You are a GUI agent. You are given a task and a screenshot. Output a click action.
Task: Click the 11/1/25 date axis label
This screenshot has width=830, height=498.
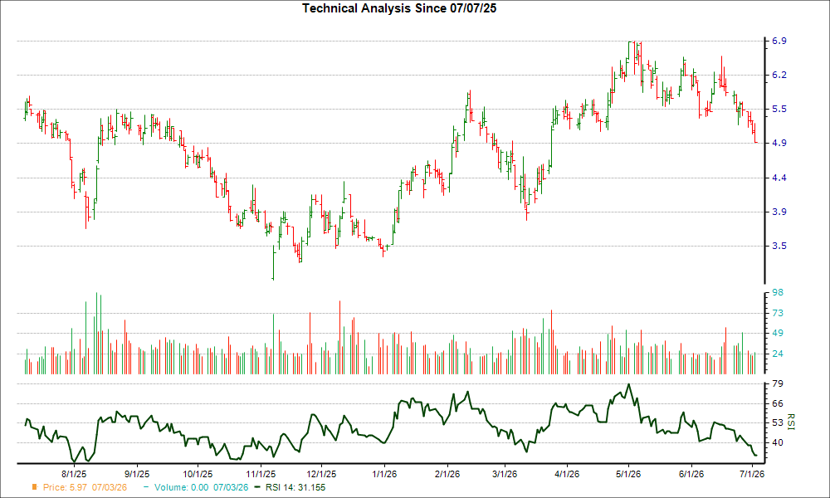pyautogui.click(x=261, y=474)
